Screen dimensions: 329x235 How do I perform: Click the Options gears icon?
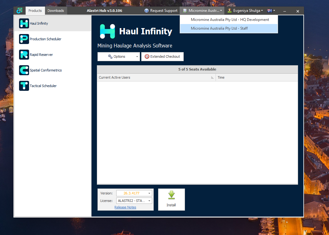[x=110, y=56]
